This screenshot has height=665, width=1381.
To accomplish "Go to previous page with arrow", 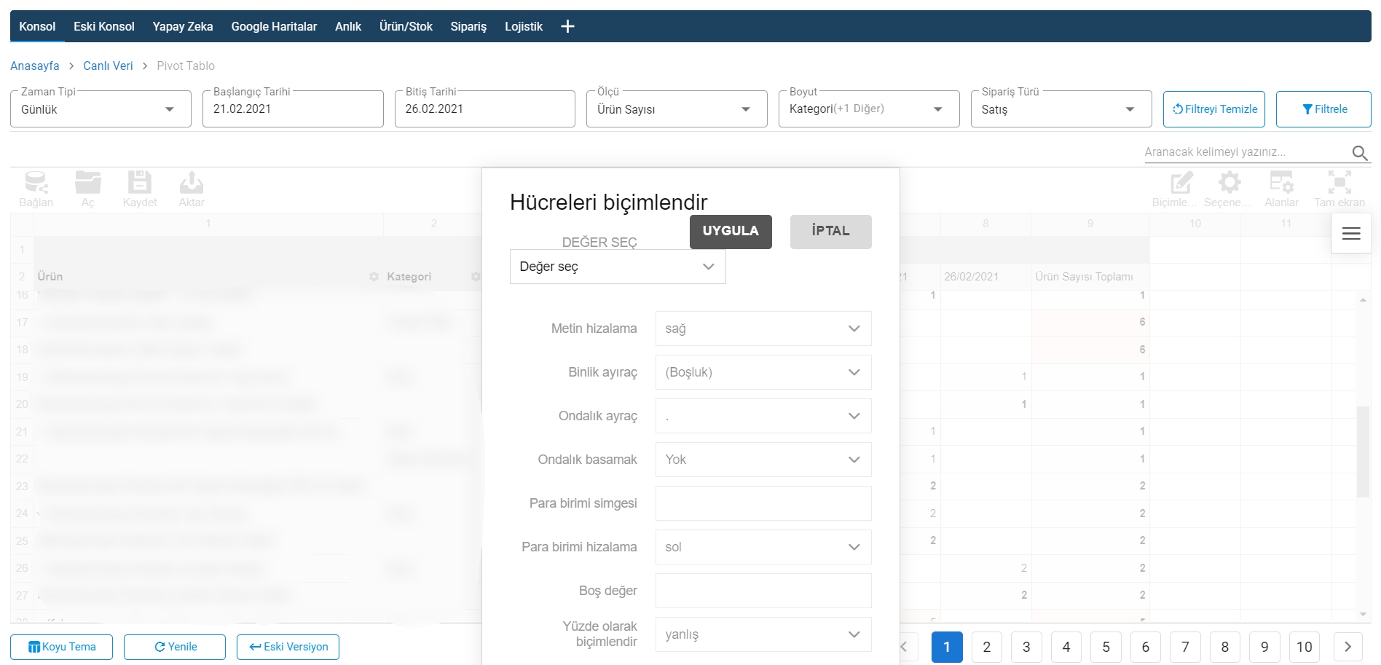I will point(905,647).
